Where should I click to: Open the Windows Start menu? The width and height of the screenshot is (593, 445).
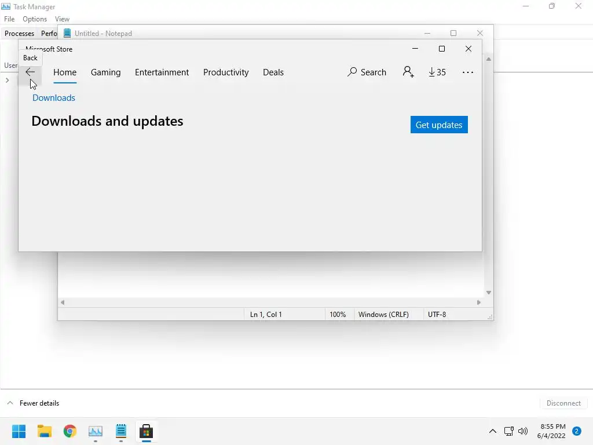point(19,431)
